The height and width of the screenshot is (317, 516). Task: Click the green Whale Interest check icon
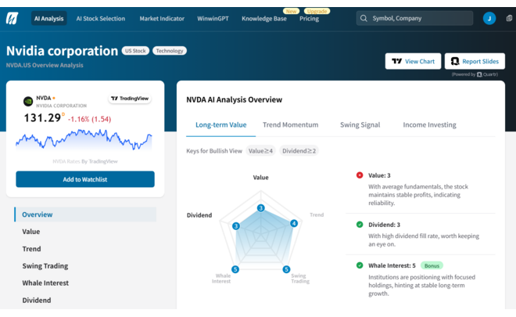(x=360, y=265)
